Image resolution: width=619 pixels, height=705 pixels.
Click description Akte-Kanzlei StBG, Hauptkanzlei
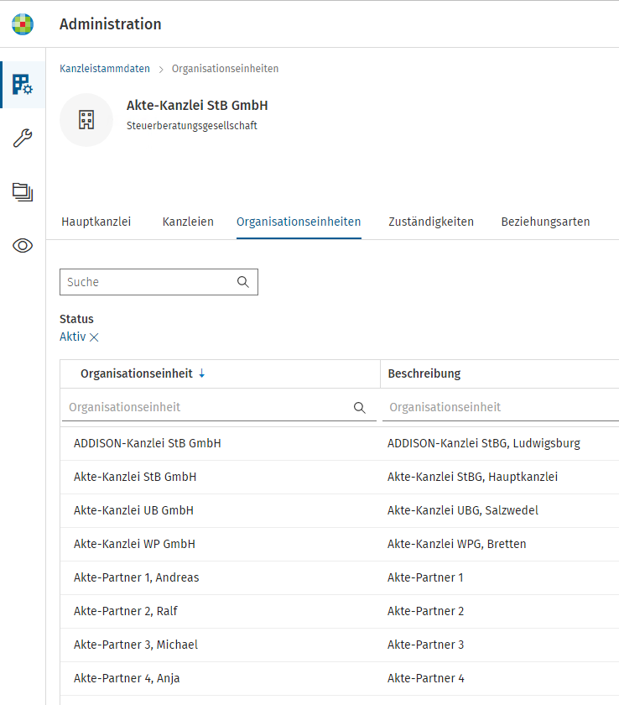coord(472,477)
